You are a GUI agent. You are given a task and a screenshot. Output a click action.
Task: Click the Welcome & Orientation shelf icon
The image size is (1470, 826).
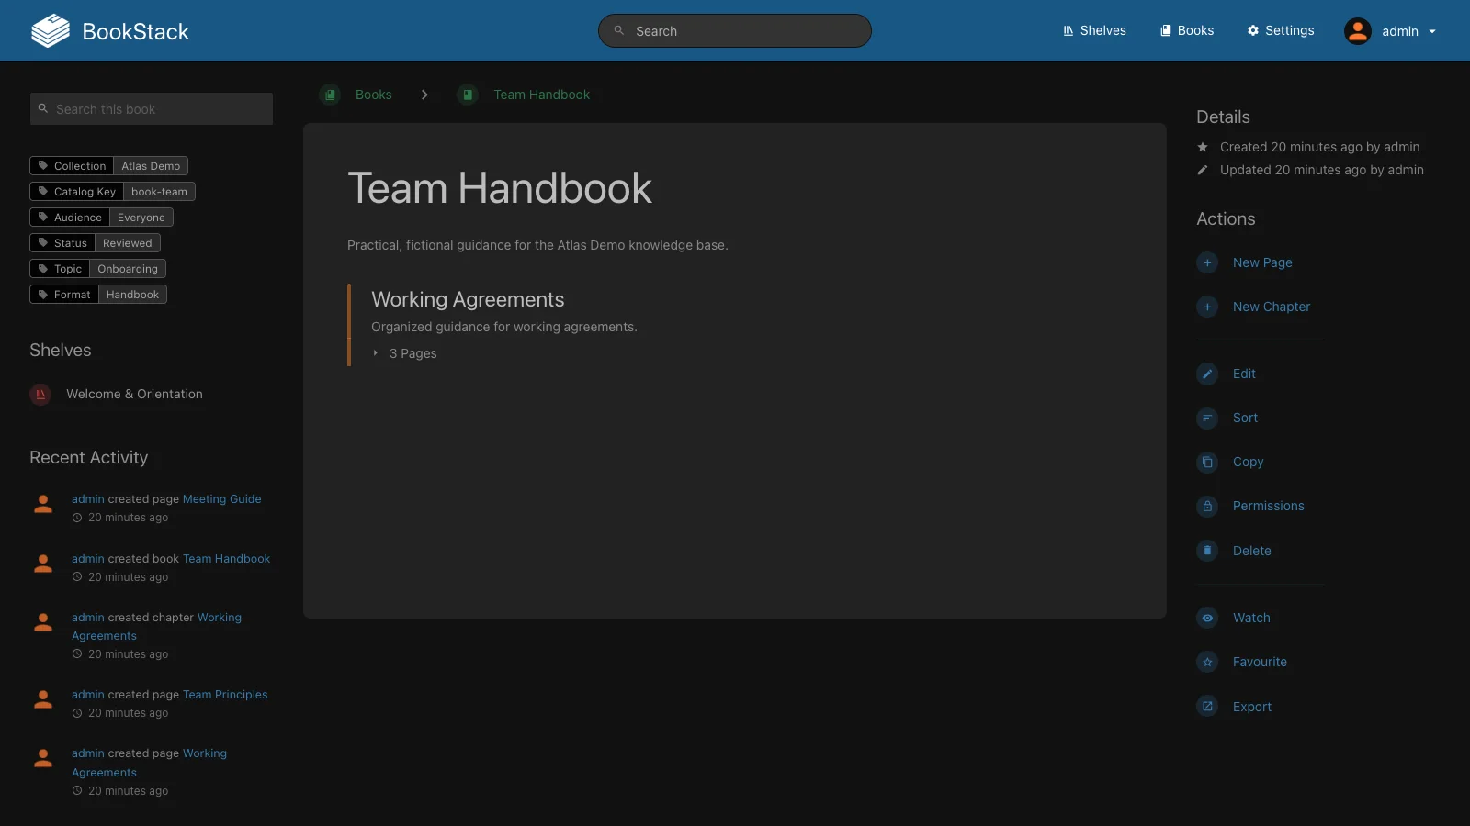(x=40, y=394)
